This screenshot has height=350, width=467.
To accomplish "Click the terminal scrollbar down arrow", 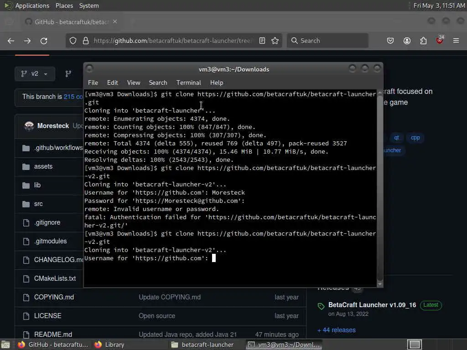I will click(x=380, y=284).
